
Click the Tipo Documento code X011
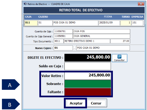click(59, 41)
